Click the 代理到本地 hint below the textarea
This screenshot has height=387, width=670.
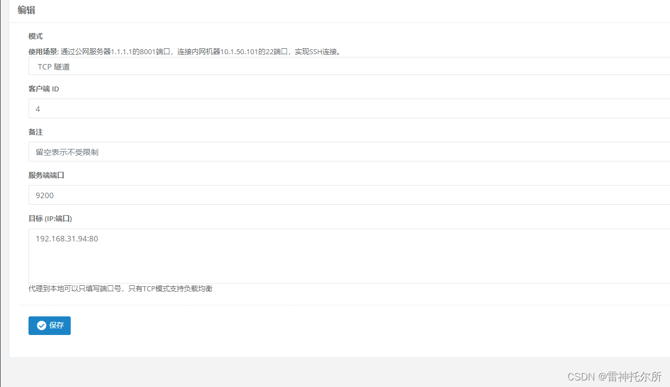(x=121, y=288)
